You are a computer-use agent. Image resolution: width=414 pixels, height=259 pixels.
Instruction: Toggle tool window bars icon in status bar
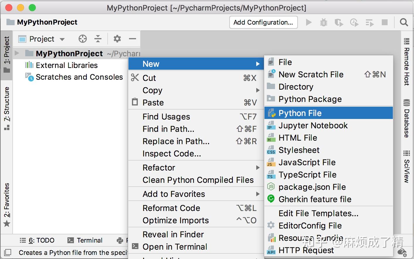[x=8, y=252]
